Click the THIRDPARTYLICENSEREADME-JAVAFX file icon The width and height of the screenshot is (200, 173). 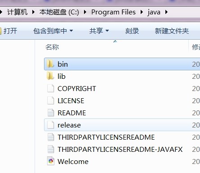coord(51,149)
